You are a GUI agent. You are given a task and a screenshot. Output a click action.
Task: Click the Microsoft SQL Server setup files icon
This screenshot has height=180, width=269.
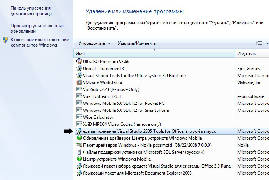[79, 152]
